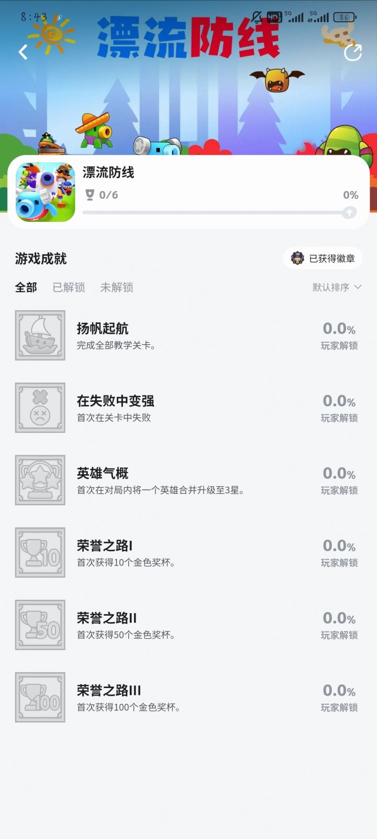
Task: Tap the 荣誉之路III trophy 100 badge
Action: pos(40,697)
